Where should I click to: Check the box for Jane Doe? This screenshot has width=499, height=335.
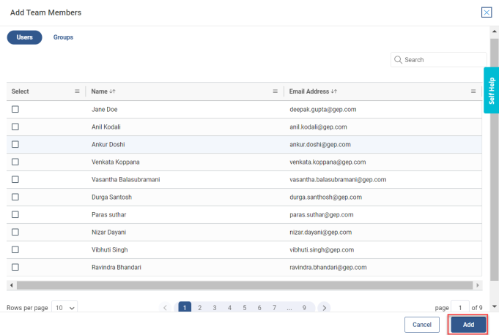[15, 109]
